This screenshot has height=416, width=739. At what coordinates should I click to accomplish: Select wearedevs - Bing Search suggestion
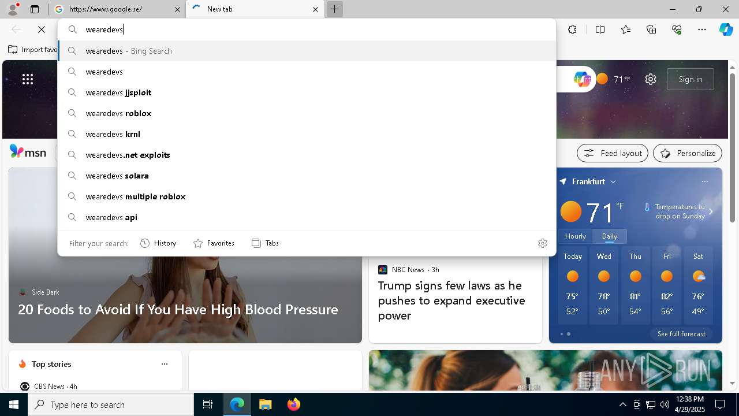(x=307, y=51)
